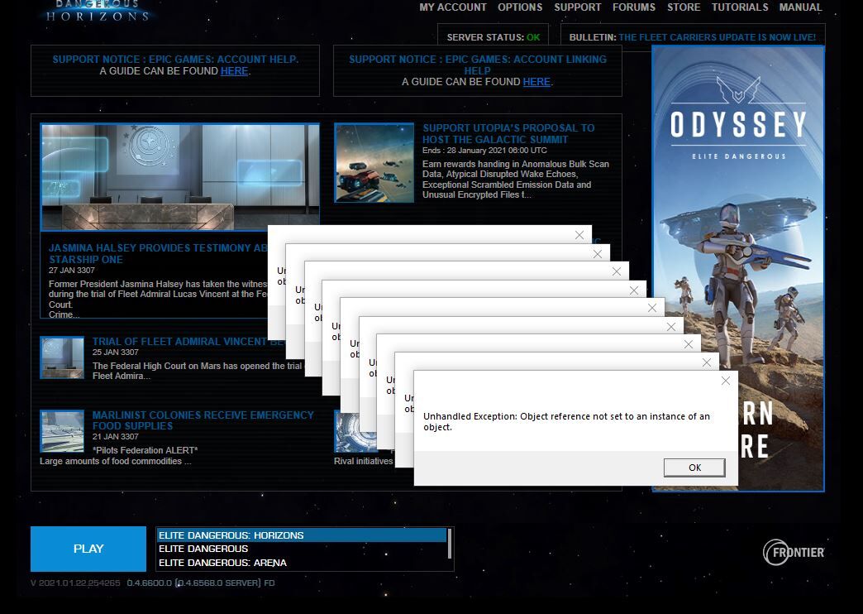This screenshot has width=863, height=614.
Task: Open the Store menu item
Action: 684,7
